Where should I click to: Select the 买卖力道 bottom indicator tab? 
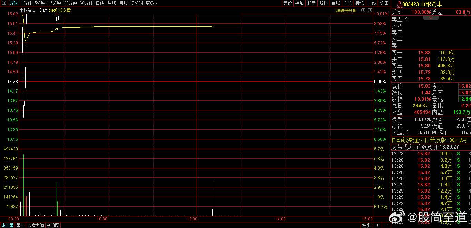point(36,225)
